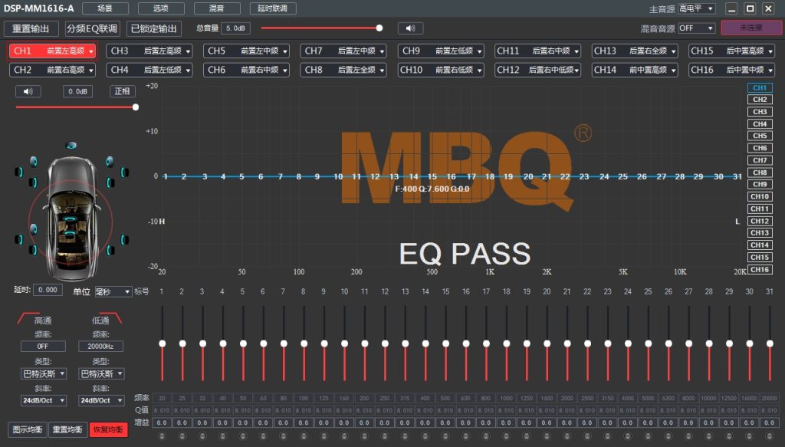Open the 混音音源 OFF dropdown

[696, 28]
